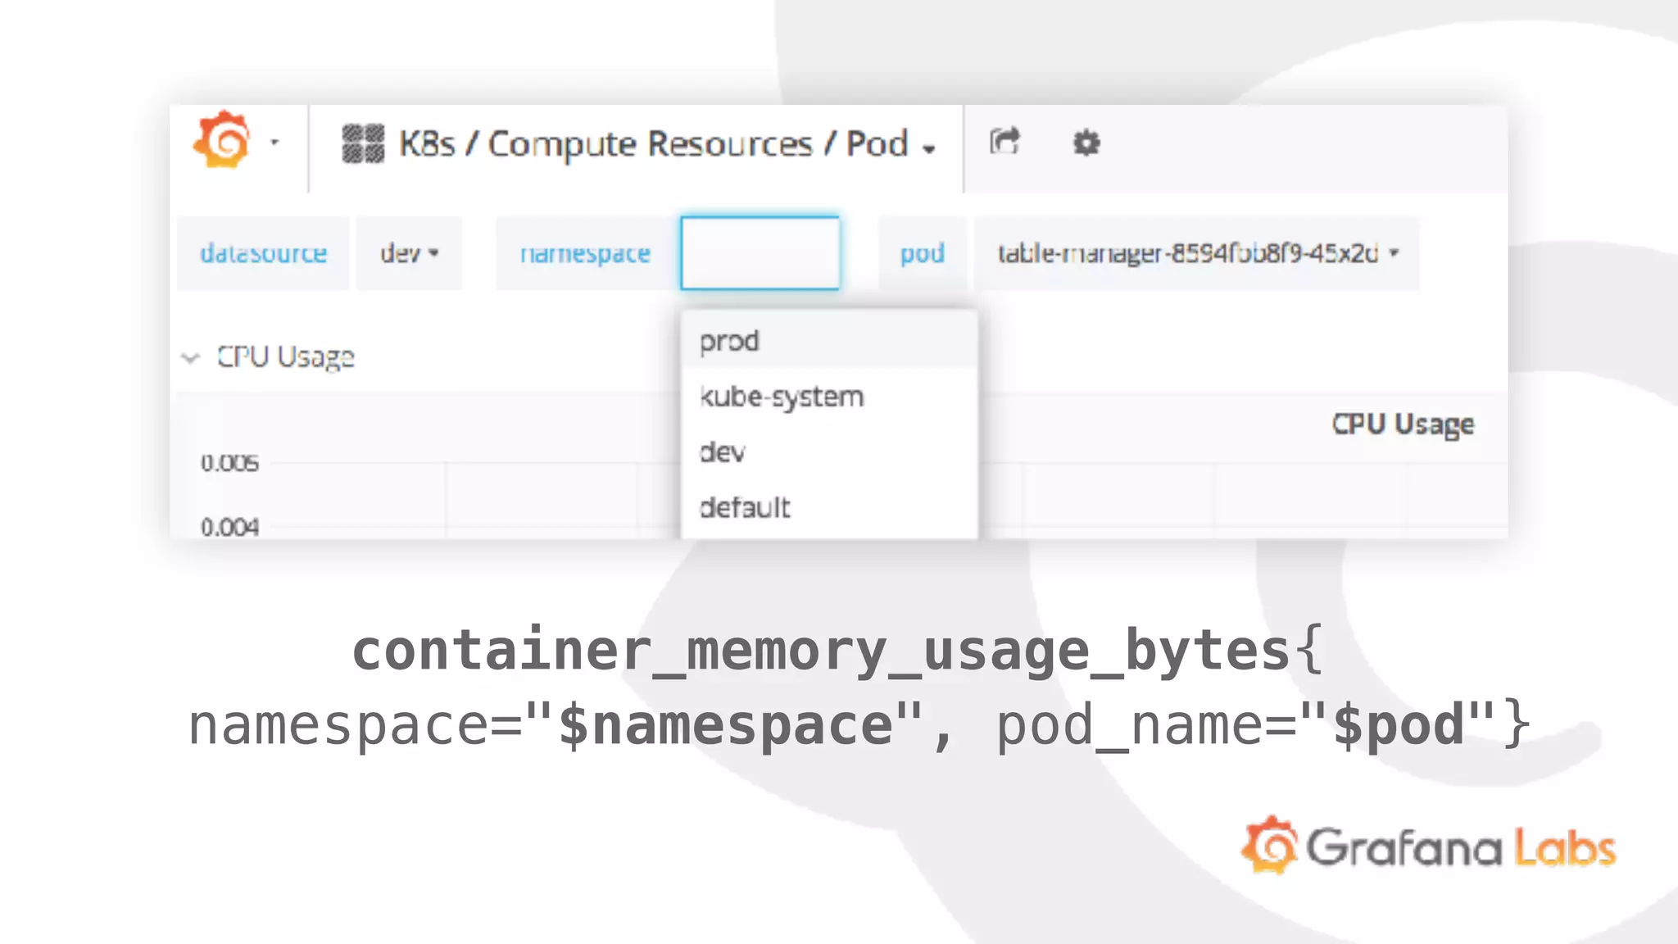Screen dimensions: 1678x944
Task: Click the namespace variable label
Action: (x=586, y=253)
